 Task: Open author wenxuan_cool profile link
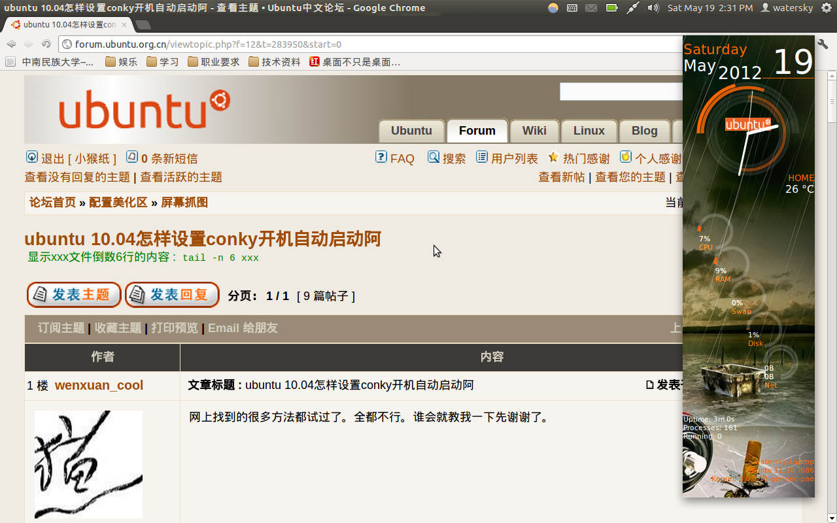pyautogui.click(x=99, y=386)
